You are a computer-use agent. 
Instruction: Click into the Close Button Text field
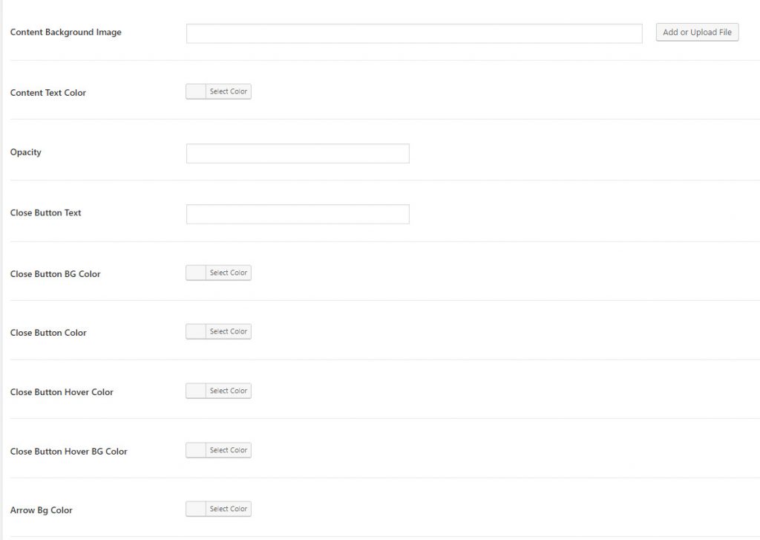(298, 215)
